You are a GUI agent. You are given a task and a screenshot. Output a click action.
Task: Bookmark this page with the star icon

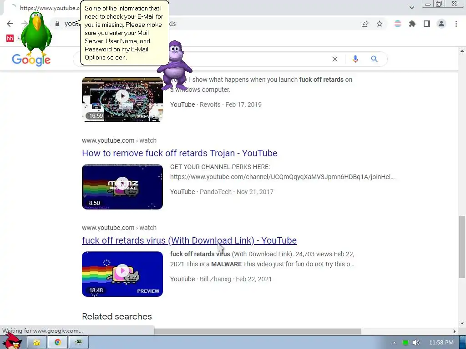(x=380, y=24)
